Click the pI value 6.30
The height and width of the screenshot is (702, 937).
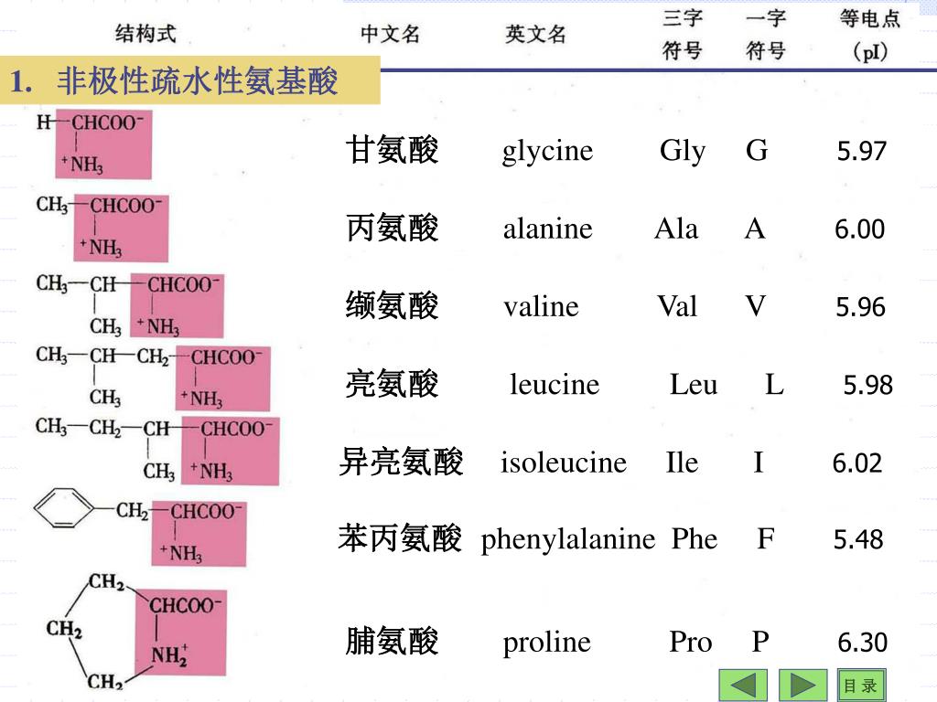tap(862, 643)
